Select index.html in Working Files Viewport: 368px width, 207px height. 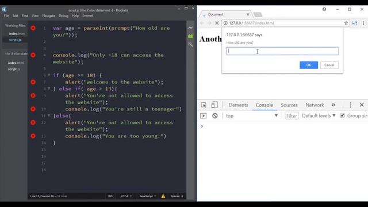tap(17, 34)
